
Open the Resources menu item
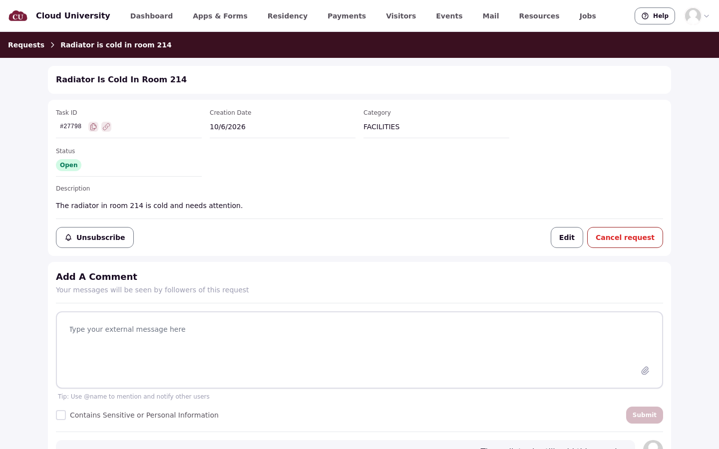coord(539,16)
